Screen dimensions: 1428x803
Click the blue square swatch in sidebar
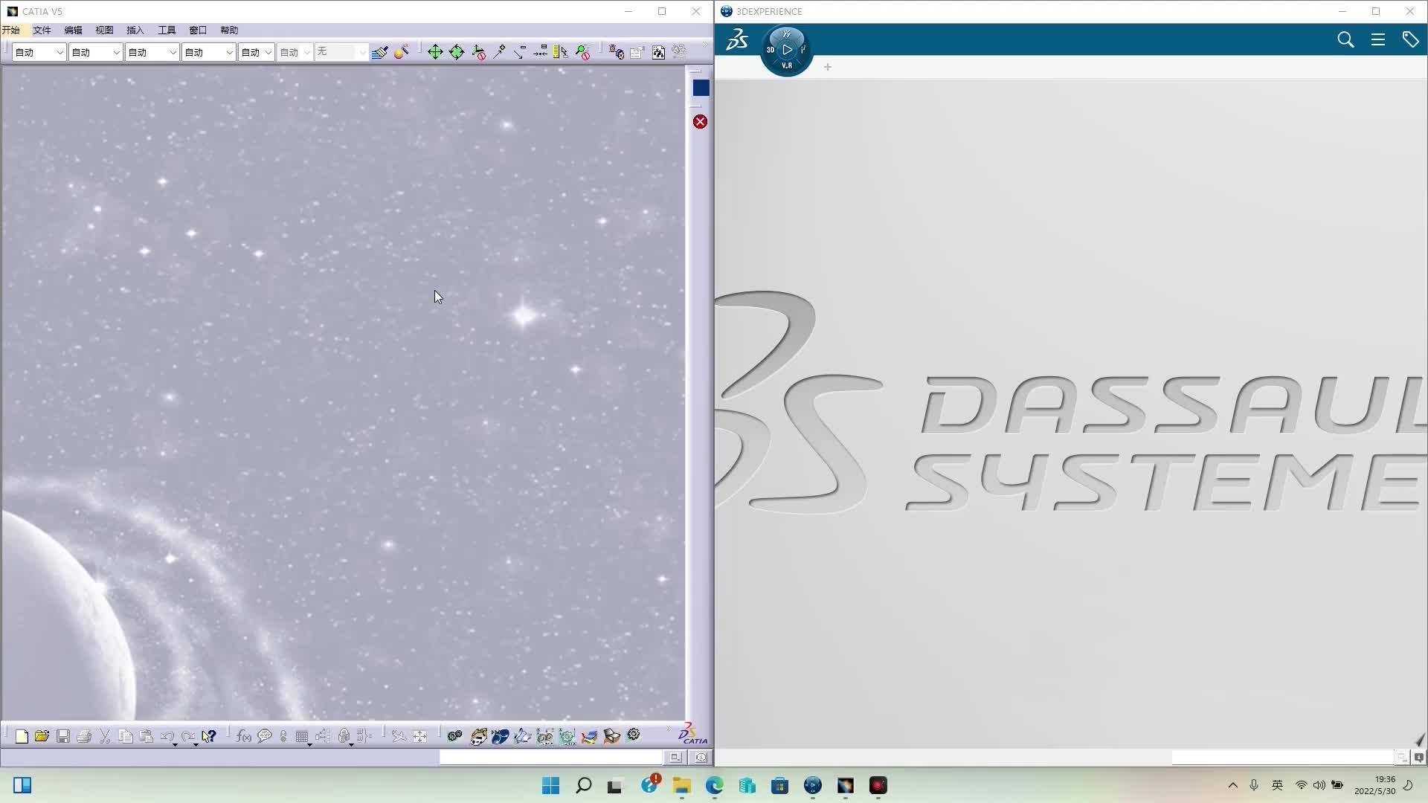pyautogui.click(x=701, y=88)
